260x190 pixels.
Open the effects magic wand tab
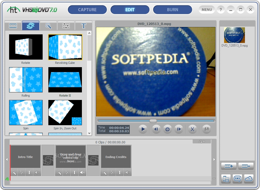point(48,26)
